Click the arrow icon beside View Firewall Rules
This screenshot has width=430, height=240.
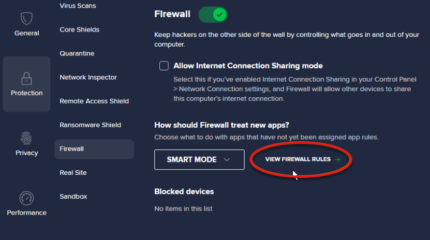[337, 159]
